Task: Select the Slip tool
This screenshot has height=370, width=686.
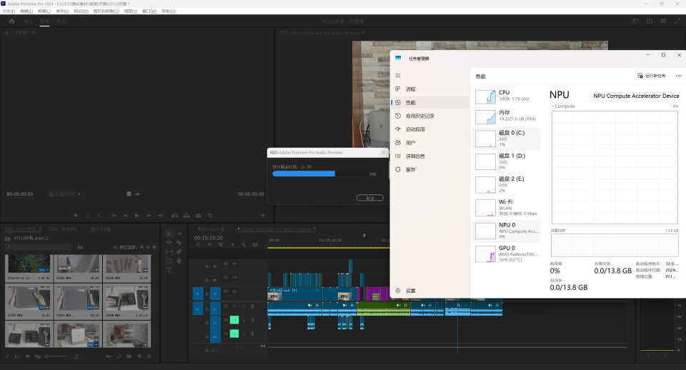Action: 169,252
